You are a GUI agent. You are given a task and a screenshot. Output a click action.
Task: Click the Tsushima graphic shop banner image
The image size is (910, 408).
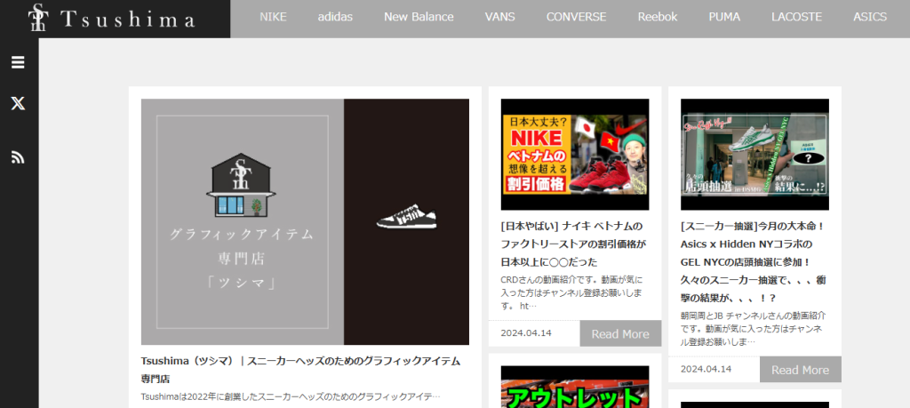(305, 221)
